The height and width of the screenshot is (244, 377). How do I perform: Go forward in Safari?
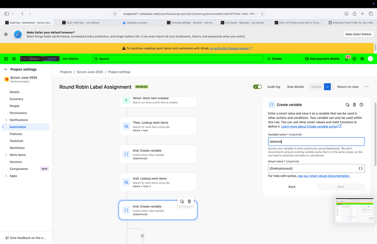tap(30, 14)
